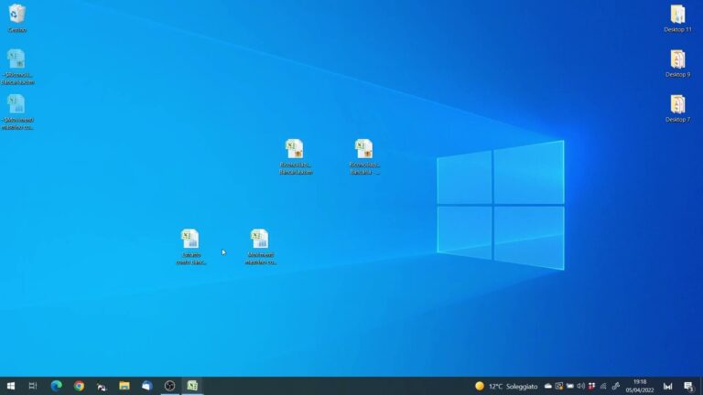This screenshot has width=703, height=395.
Task: Open the notification Action Center icon
Action: 689,386
